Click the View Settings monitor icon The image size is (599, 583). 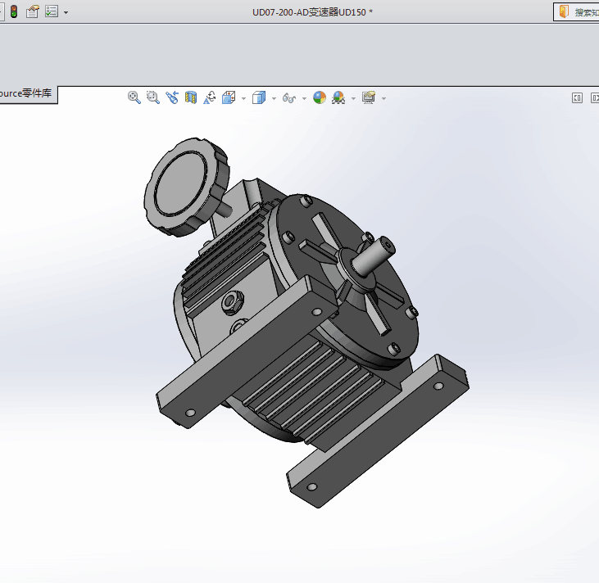pos(369,97)
